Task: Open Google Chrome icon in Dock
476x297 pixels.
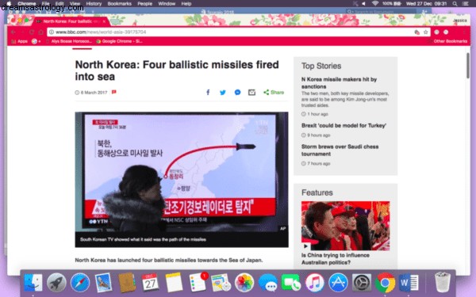Action: tap(385, 283)
